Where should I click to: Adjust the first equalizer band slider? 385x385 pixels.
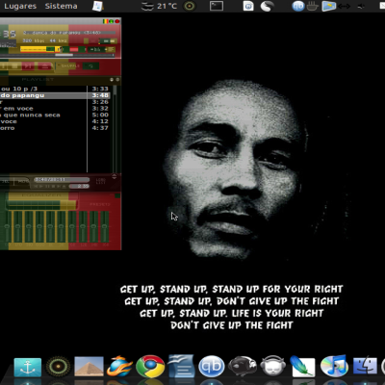pos(7,226)
